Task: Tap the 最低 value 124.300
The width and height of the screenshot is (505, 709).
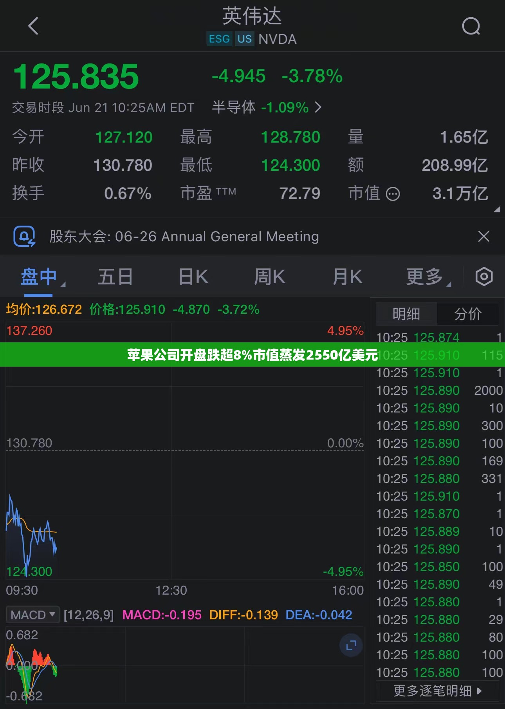Action: click(290, 165)
